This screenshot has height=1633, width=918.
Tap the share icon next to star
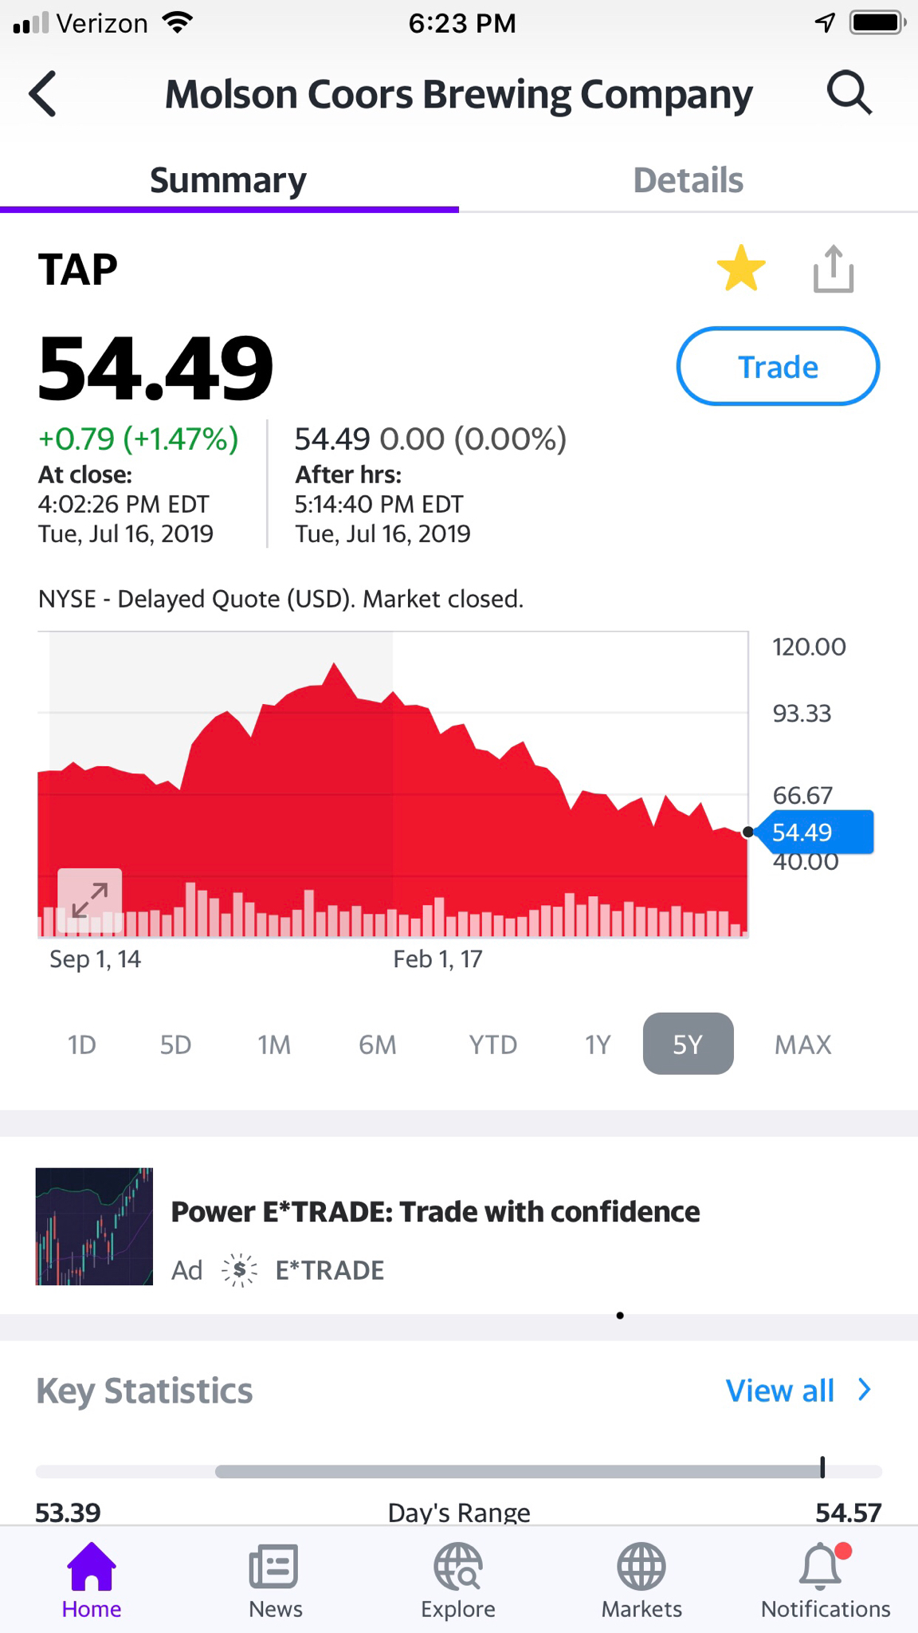coord(834,269)
